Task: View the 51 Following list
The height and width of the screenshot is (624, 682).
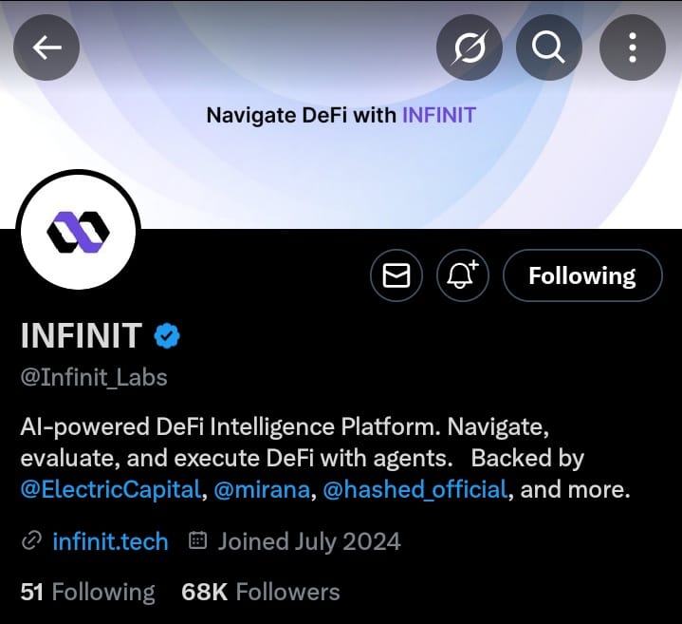Action: tap(87, 592)
